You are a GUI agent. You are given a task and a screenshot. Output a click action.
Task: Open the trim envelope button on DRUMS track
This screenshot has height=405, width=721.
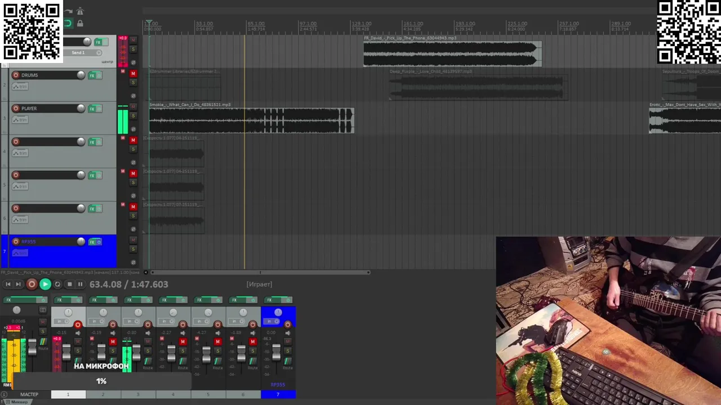pyautogui.click(x=20, y=87)
